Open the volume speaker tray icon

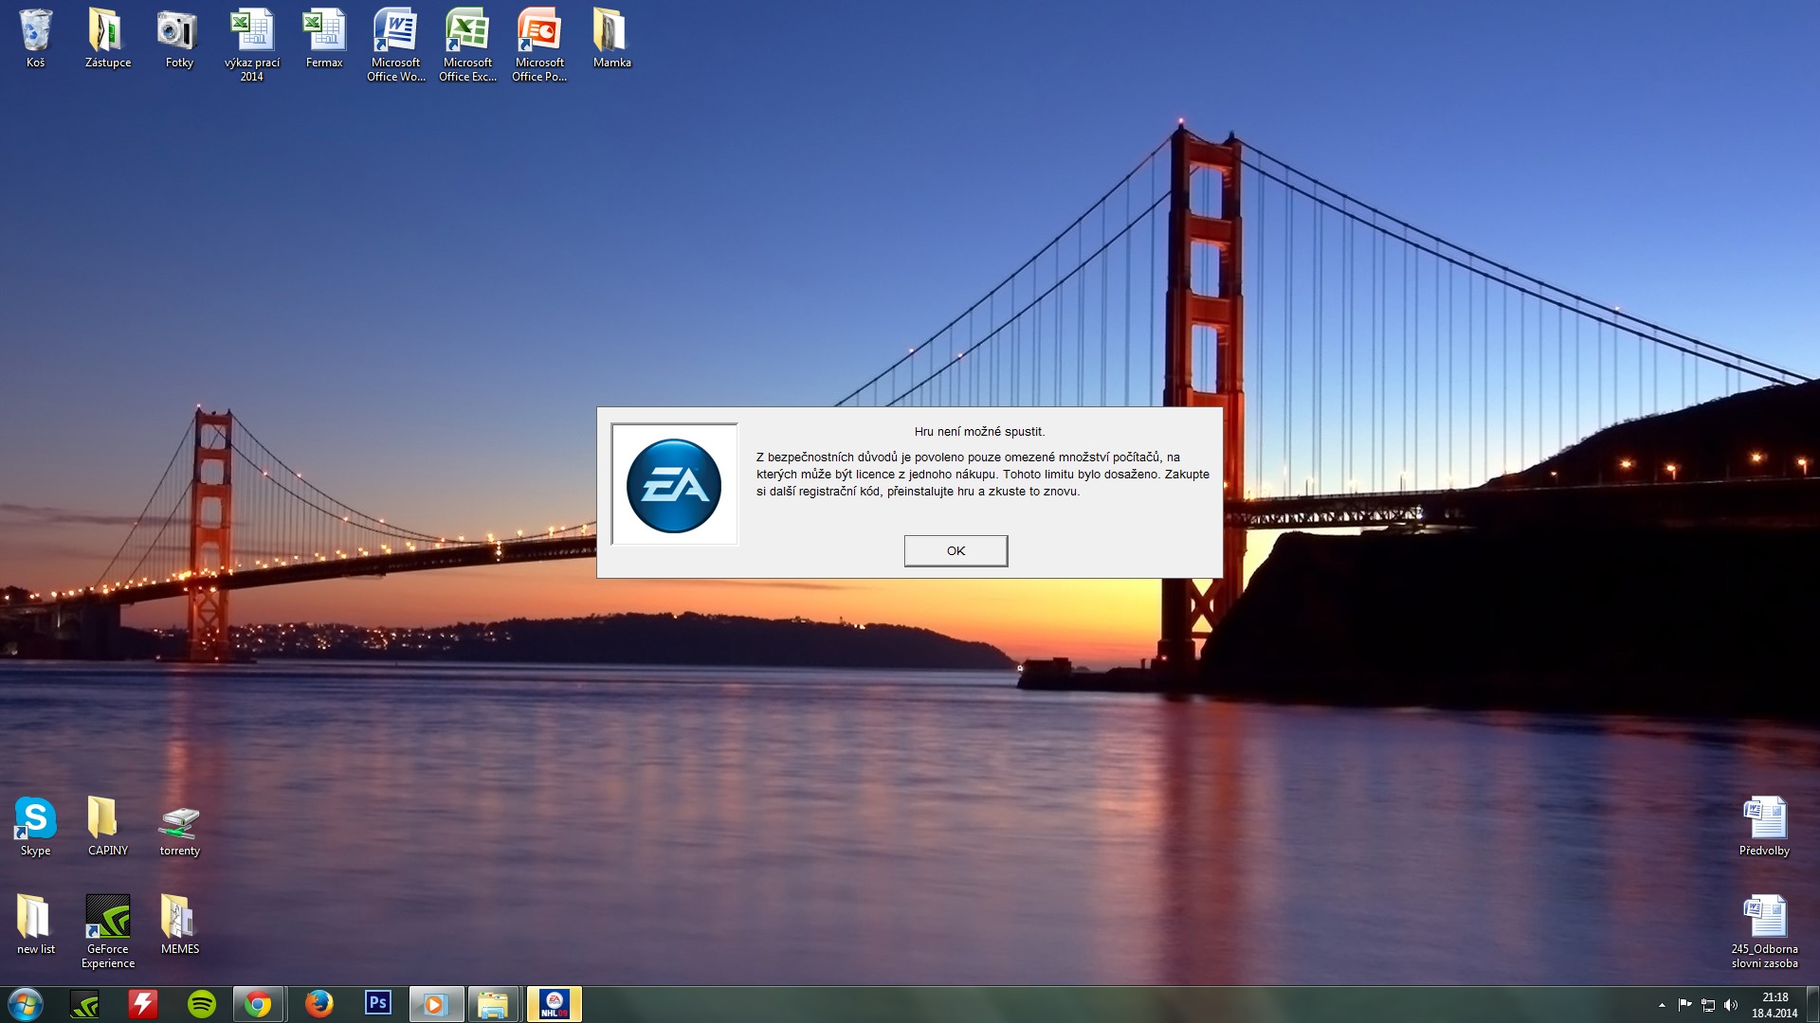click(x=1731, y=1005)
